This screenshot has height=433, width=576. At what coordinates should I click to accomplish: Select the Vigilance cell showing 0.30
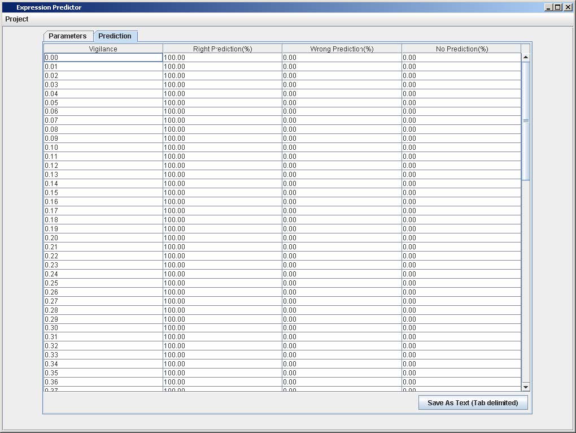pos(103,328)
